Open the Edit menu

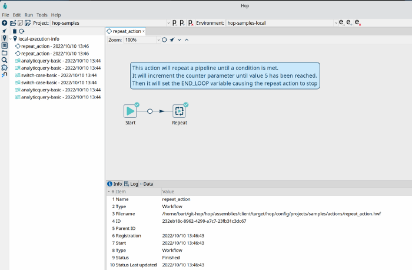(x=16, y=15)
